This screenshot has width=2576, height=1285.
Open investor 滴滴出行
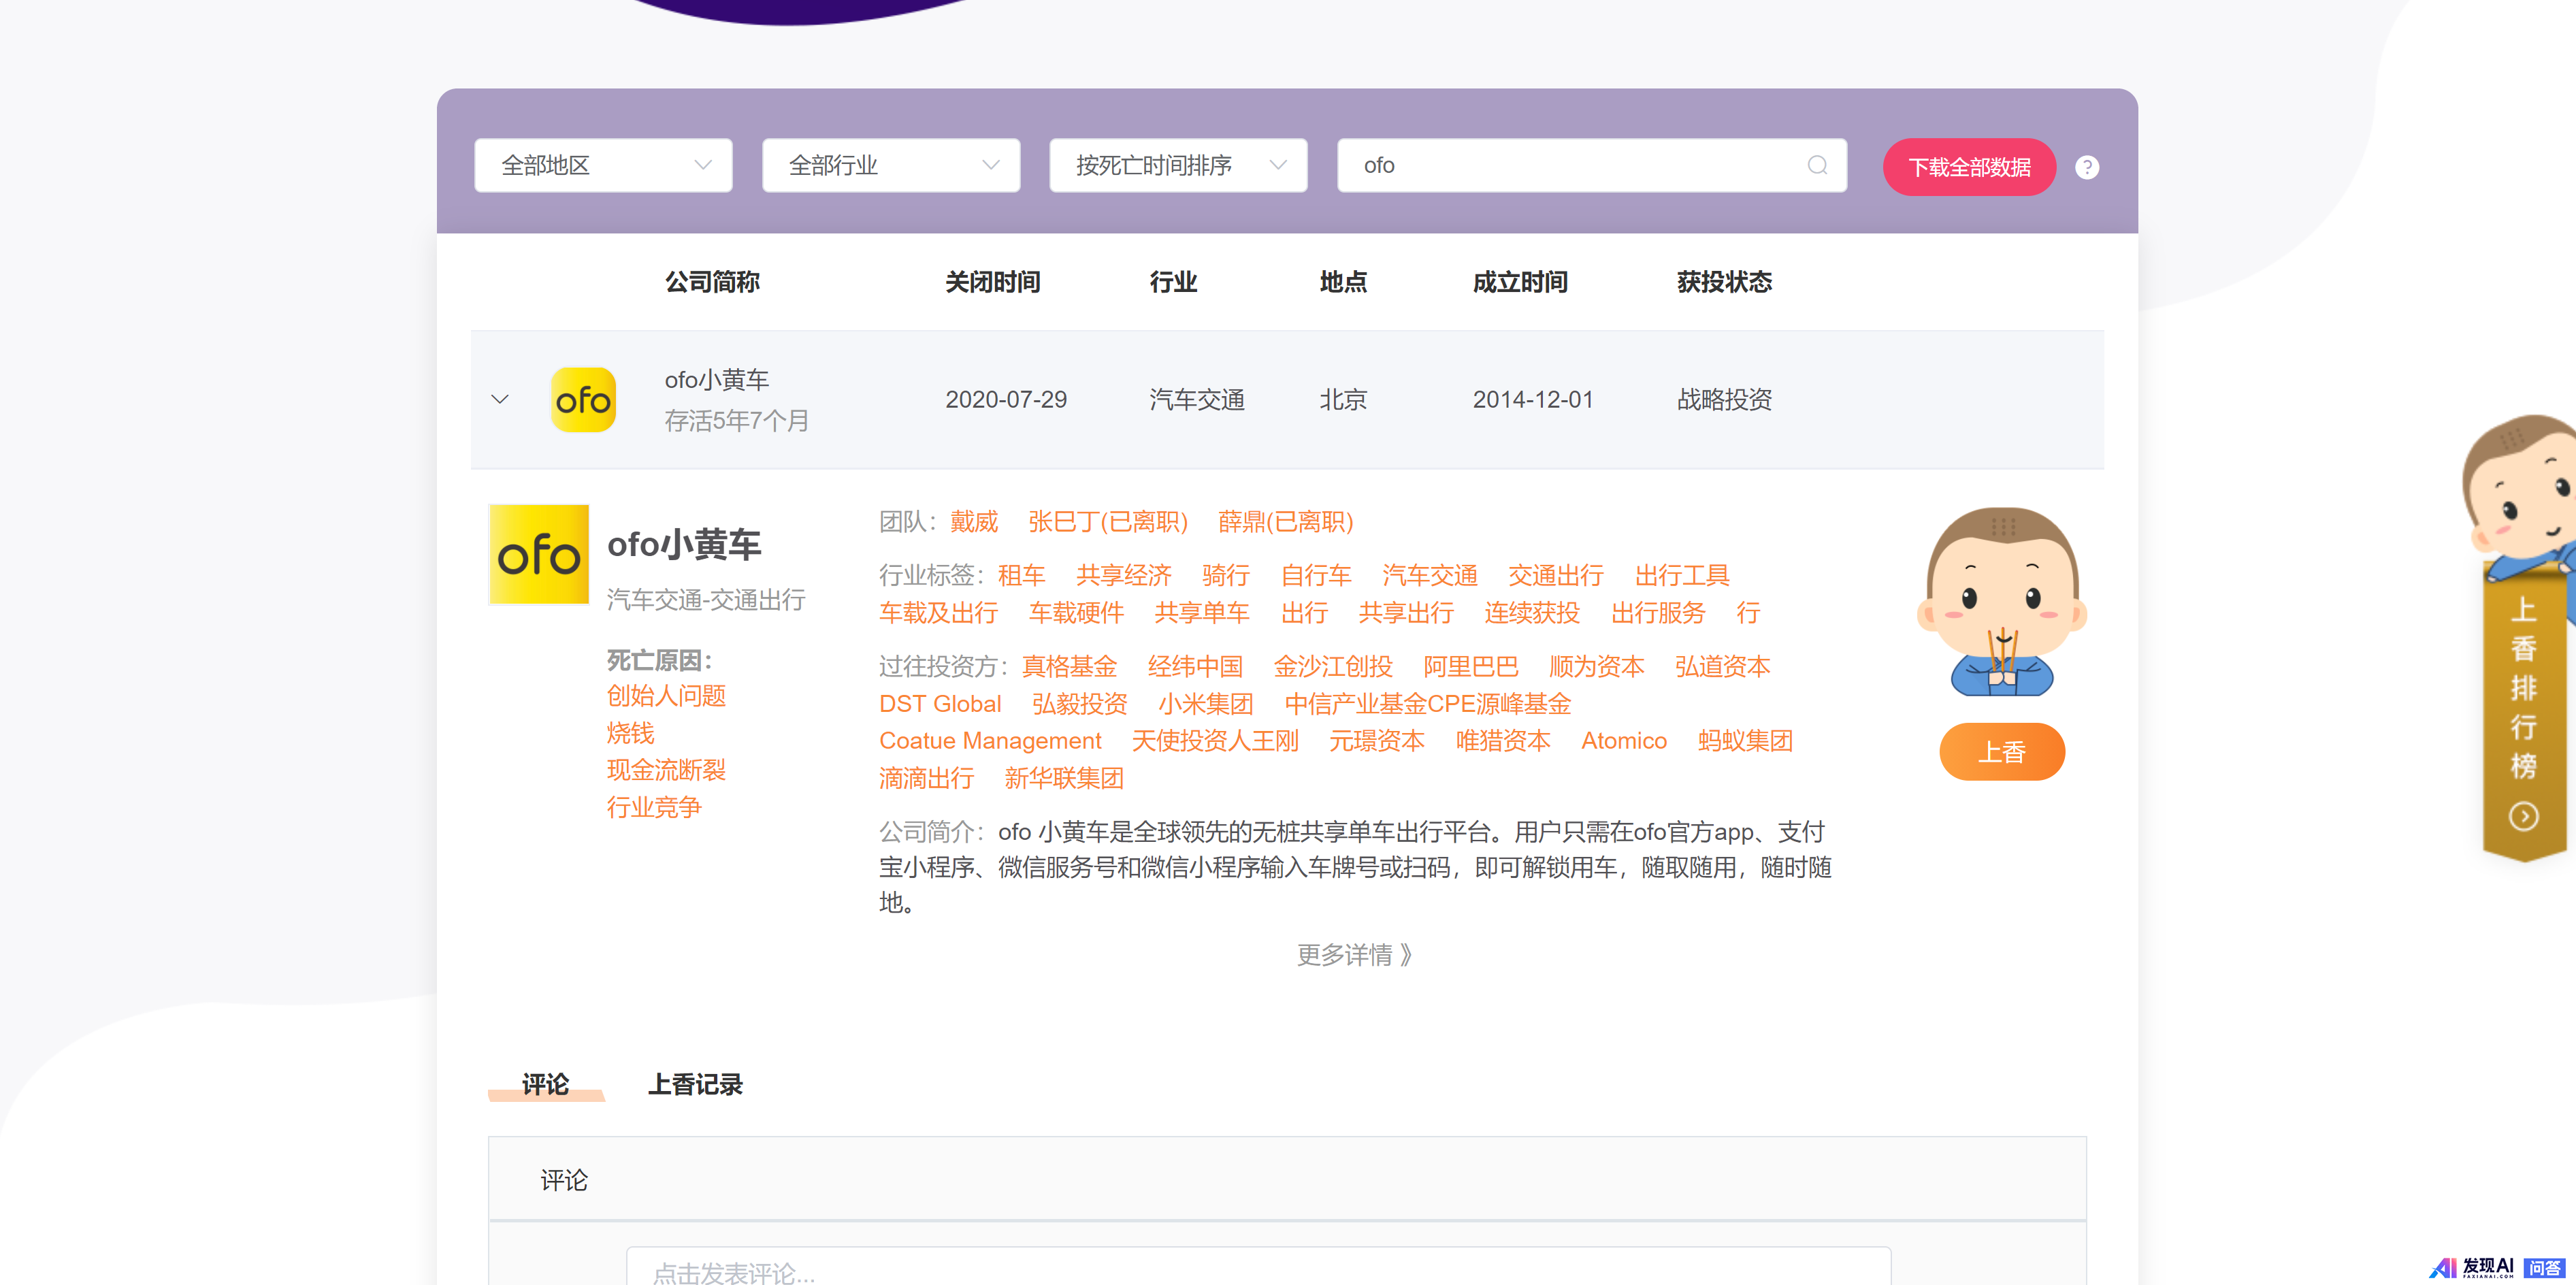[x=927, y=779]
